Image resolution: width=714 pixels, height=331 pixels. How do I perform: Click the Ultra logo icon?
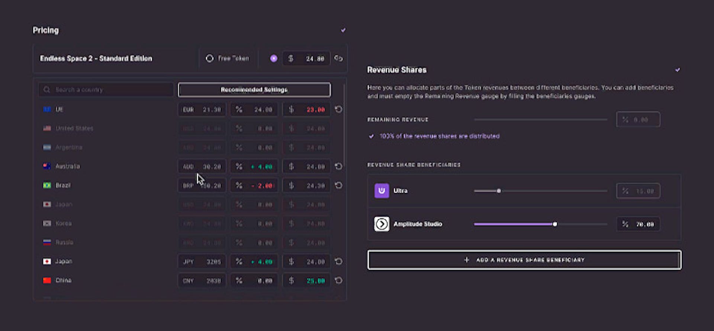(x=382, y=191)
